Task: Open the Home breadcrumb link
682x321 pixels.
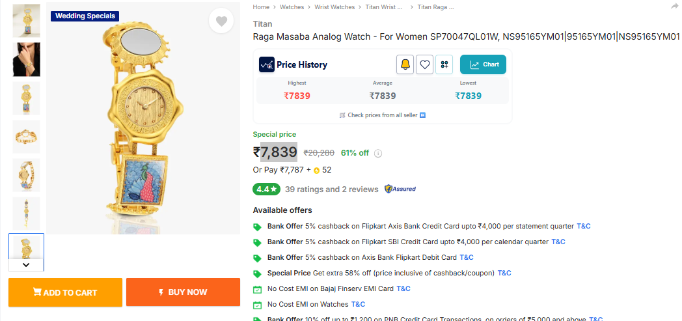Action: (x=261, y=7)
